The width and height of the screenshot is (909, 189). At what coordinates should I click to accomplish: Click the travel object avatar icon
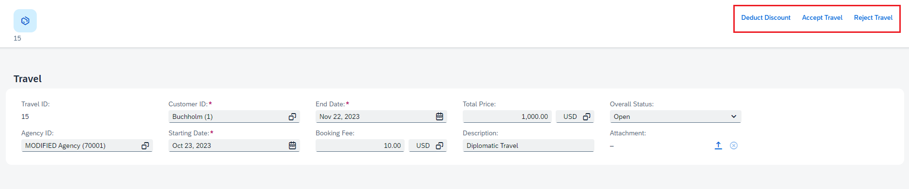coord(25,21)
